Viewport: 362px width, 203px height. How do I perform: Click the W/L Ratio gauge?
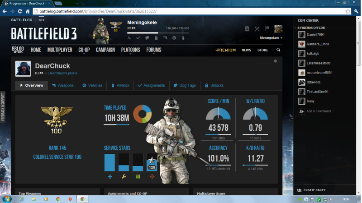(255, 114)
